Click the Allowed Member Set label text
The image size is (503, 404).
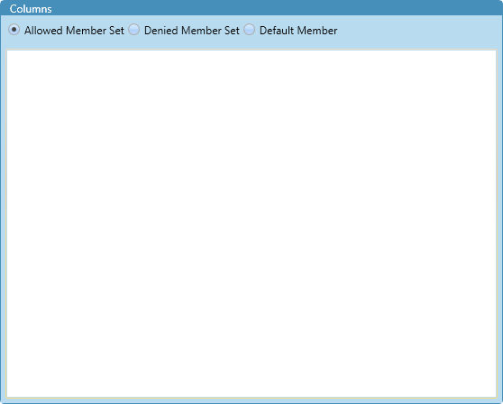(x=74, y=31)
